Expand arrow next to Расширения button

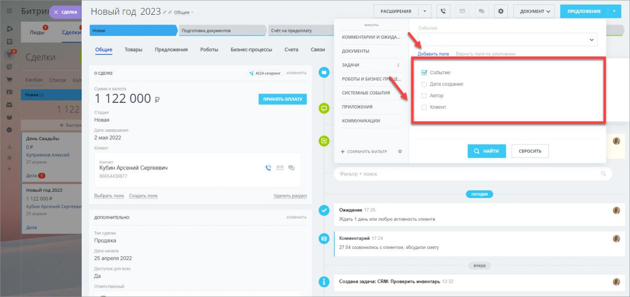425,11
